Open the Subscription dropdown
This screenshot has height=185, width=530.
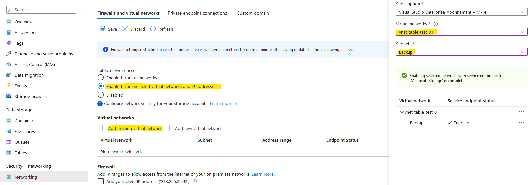(x=461, y=12)
